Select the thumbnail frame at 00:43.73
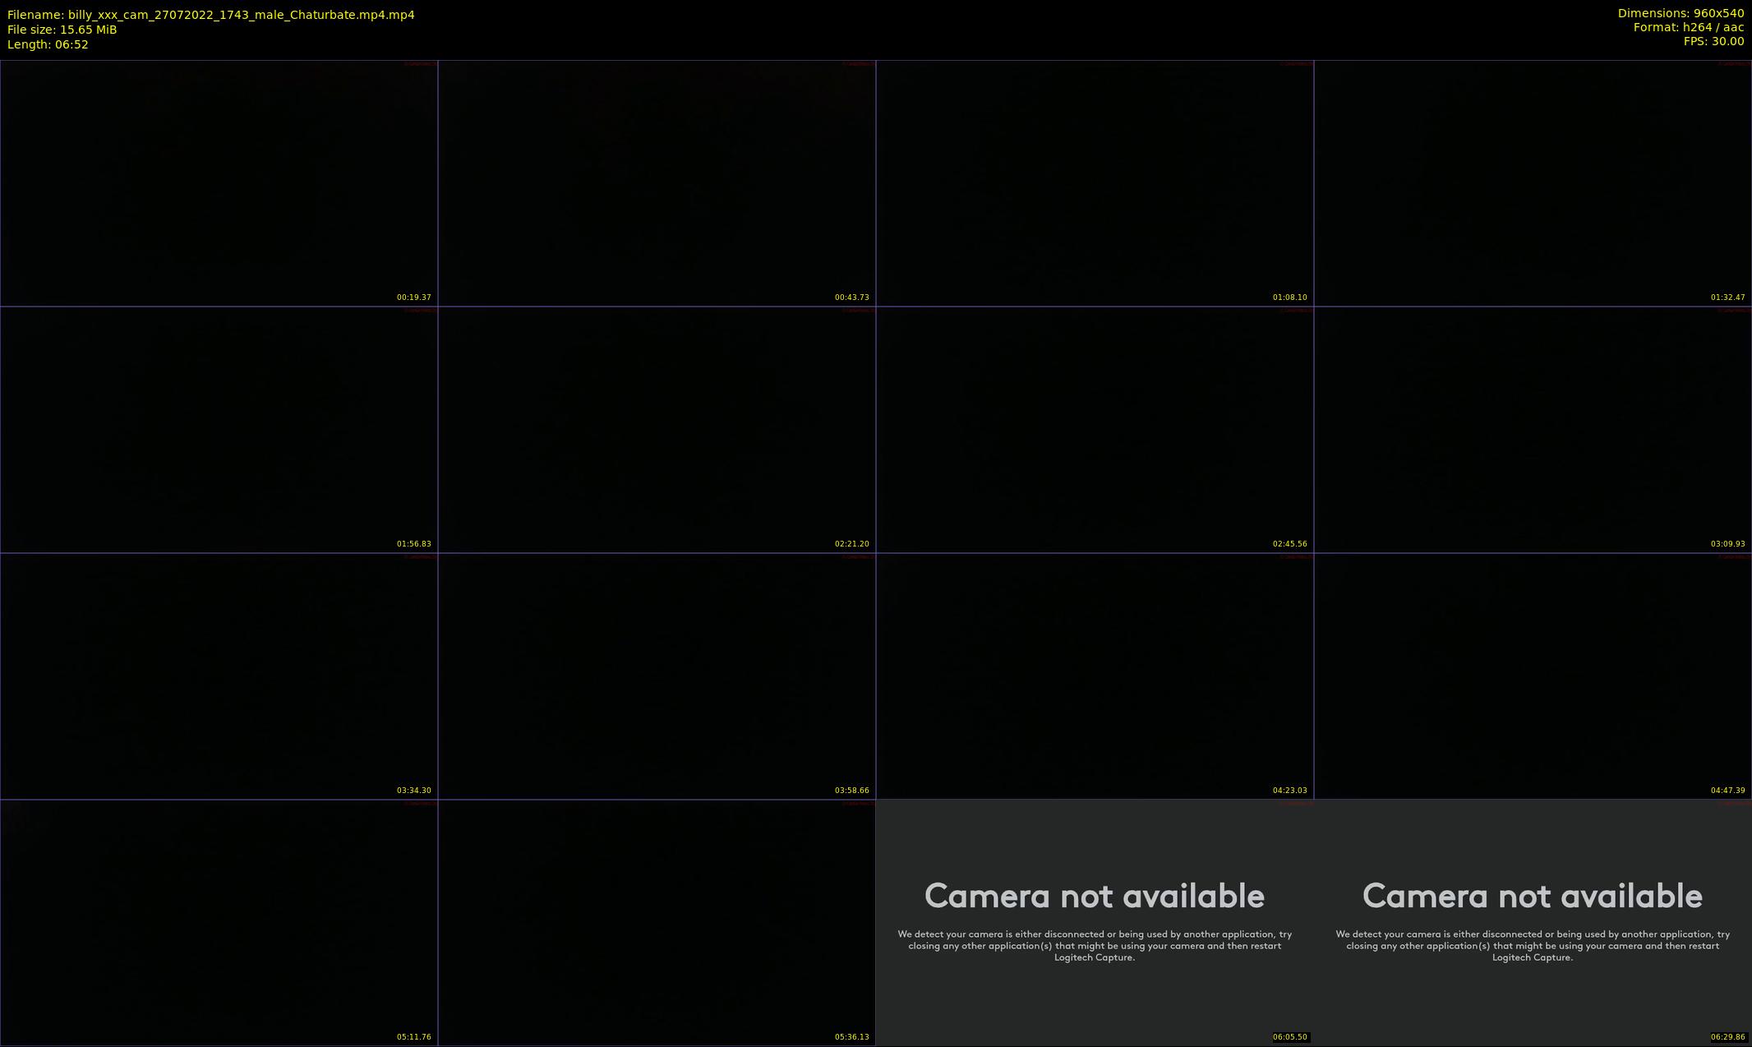Image resolution: width=1752 pixels, height=1047 pixels. click(x=657, y=183)
